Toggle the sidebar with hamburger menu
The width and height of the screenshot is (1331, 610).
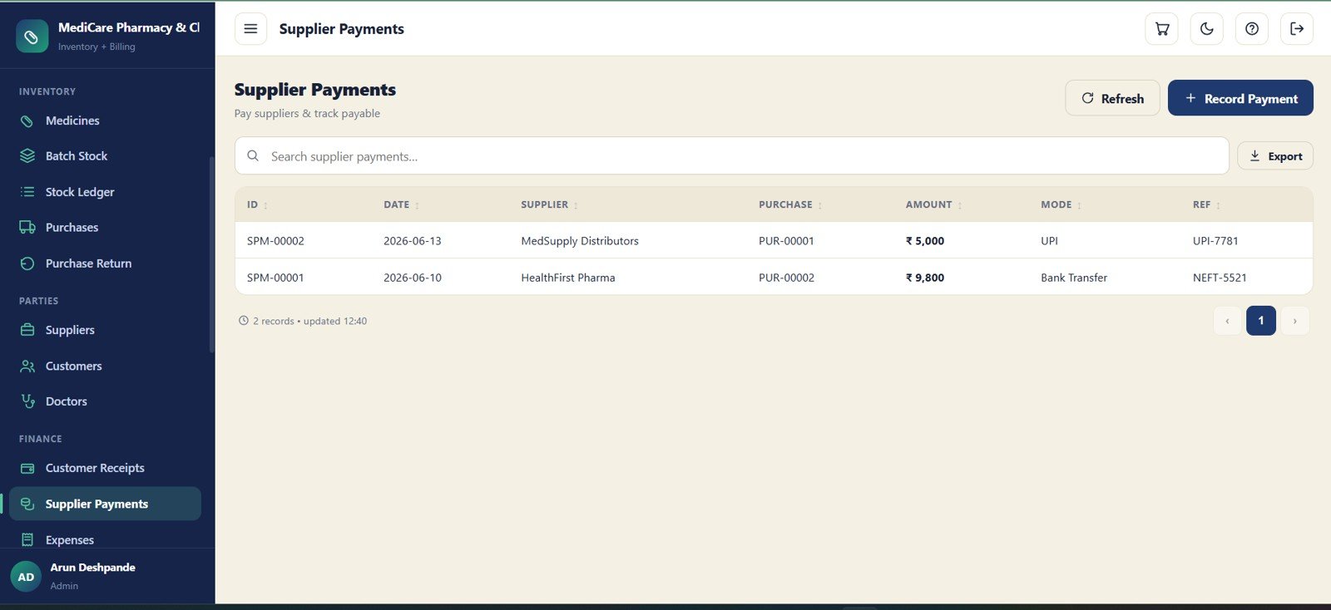click(x=250, y=29)
